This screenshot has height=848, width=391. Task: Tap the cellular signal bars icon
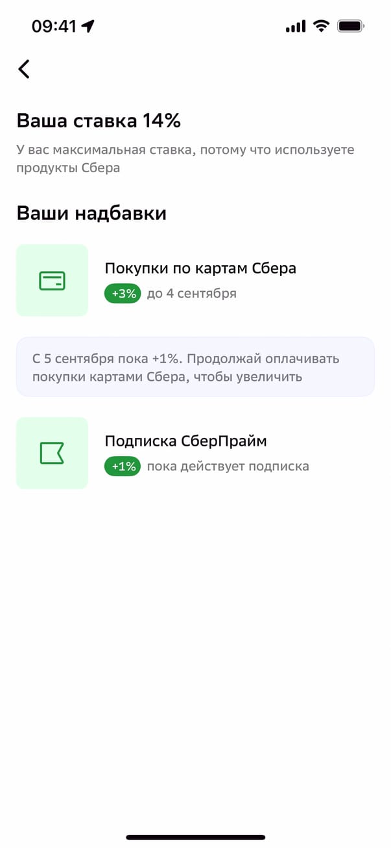pyautogui.click(x=295, y=26)
